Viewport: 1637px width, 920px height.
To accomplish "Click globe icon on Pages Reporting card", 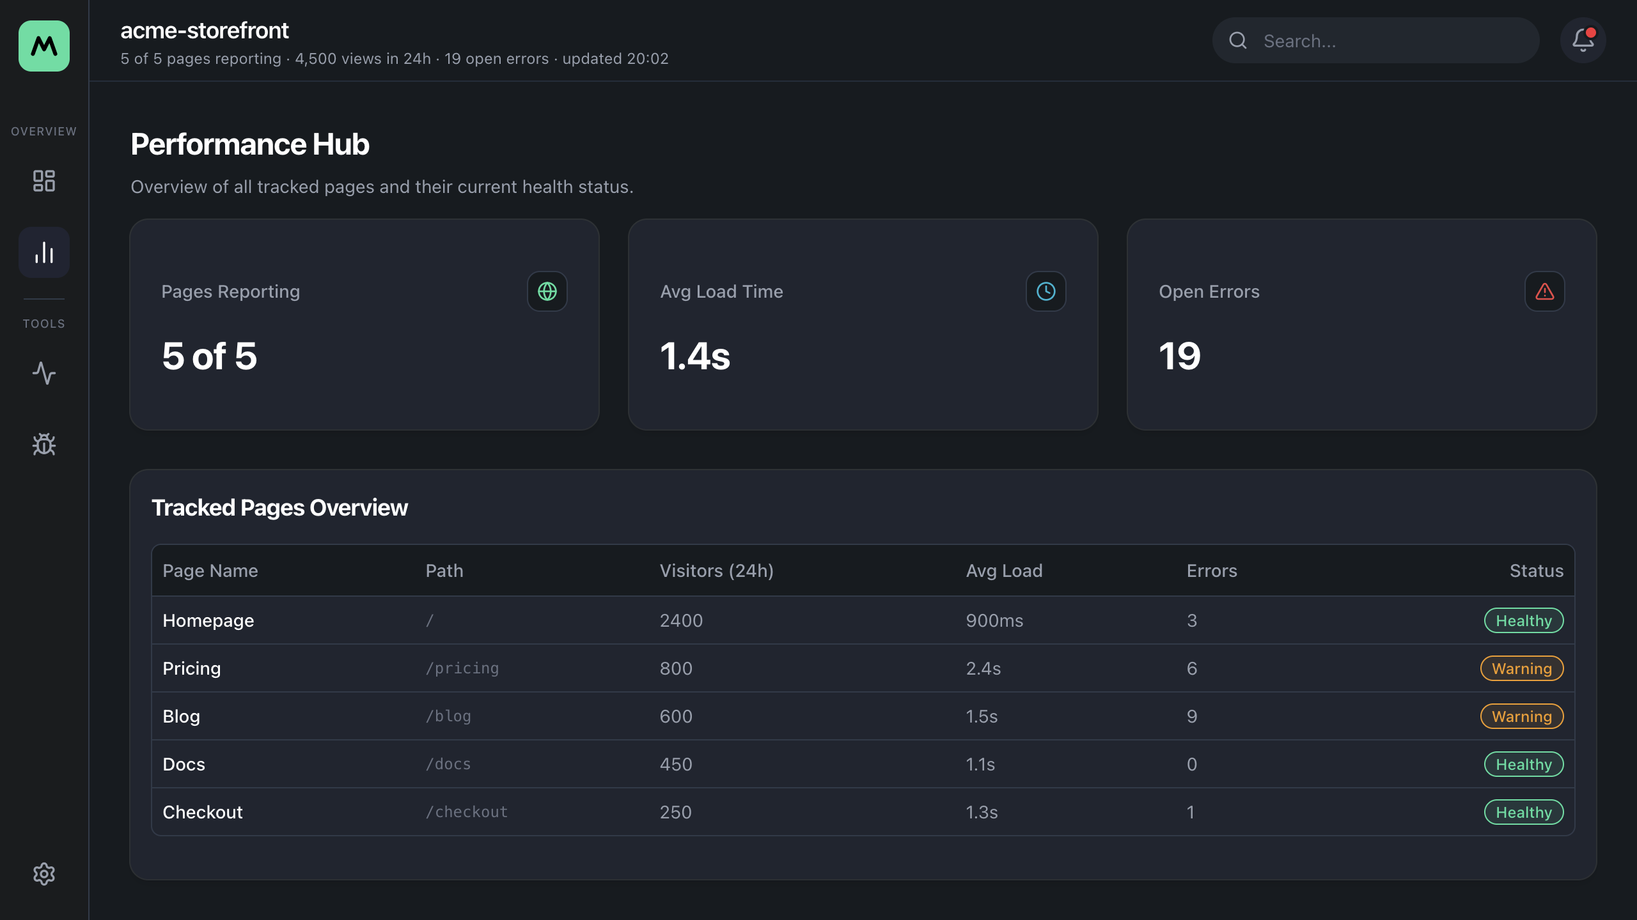I will point(547,291).
